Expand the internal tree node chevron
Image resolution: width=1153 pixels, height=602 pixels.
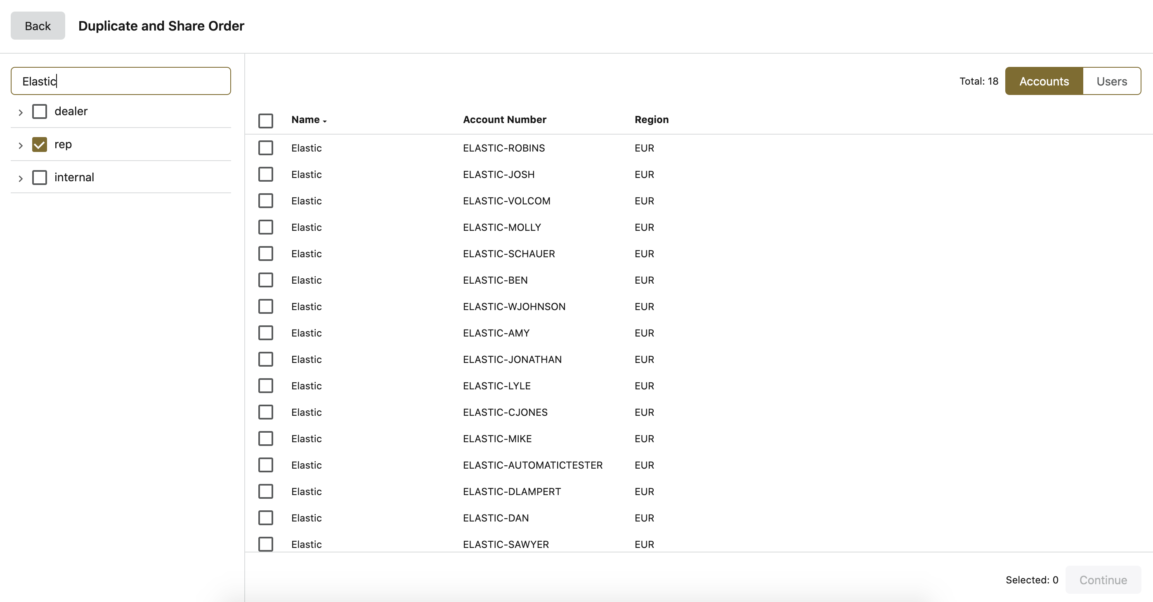(20, 178)
